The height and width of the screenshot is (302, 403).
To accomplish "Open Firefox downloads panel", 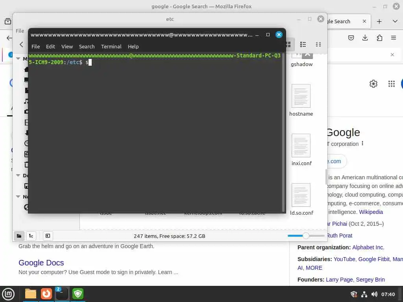I will [x=365, y=38].
